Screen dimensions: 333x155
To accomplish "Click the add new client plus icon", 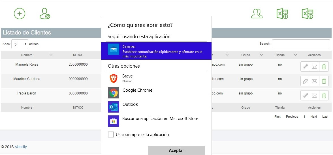I will (x=20, y=14).
